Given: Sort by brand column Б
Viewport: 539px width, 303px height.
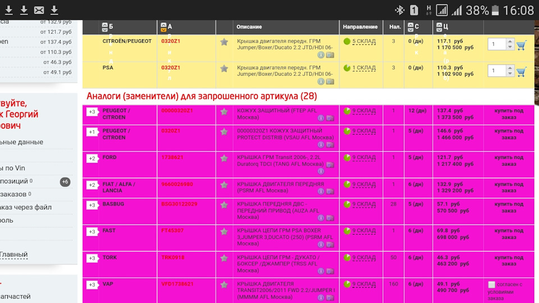Looking at the screenshot, I should 105,27.
